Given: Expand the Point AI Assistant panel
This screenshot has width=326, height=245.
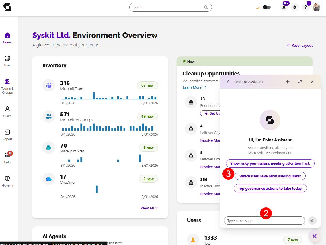Looking at the screenshot, I should [300, 82].
